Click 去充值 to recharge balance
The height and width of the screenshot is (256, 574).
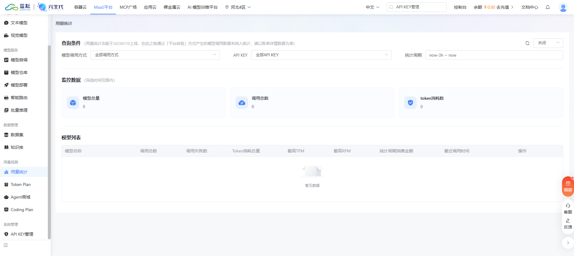coord(503,7)
